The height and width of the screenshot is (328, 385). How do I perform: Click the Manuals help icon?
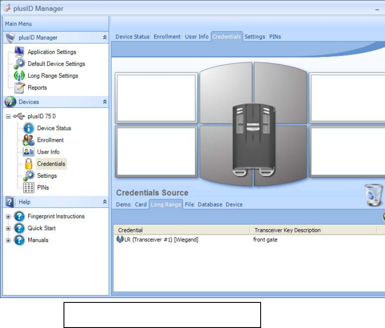[x=19, y=240]
